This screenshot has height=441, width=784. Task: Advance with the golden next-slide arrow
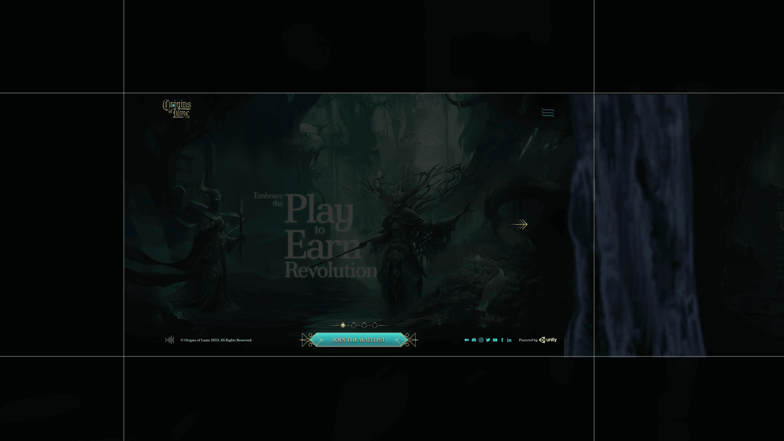coord(518,224)
